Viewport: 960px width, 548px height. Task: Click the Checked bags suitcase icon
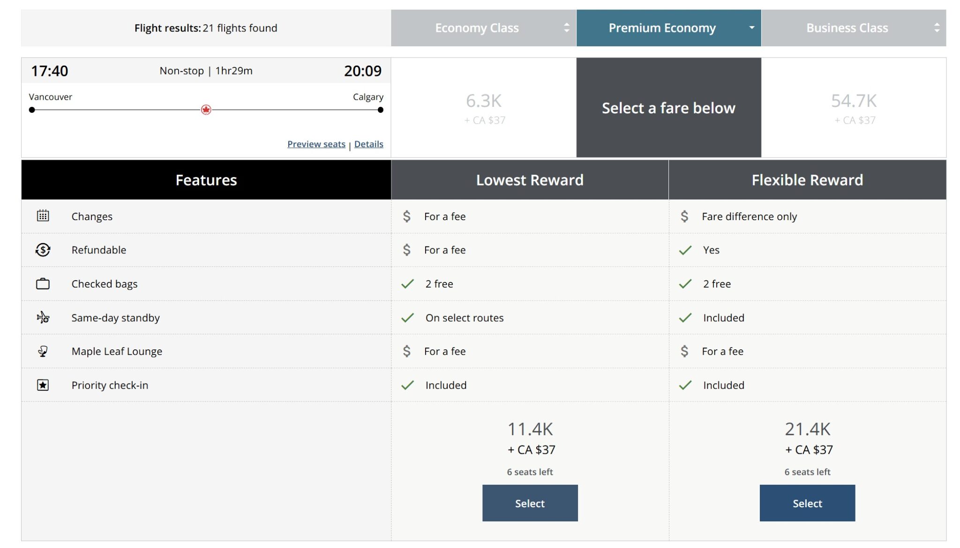[43, 284]
